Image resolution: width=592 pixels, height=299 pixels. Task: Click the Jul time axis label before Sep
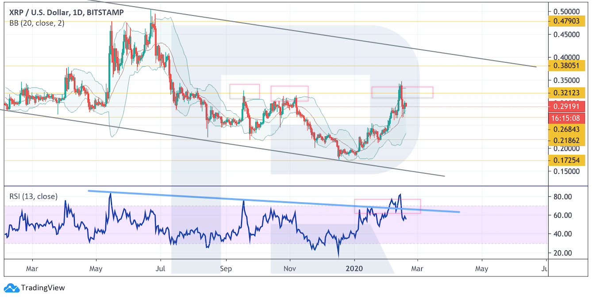click(160, 268)
